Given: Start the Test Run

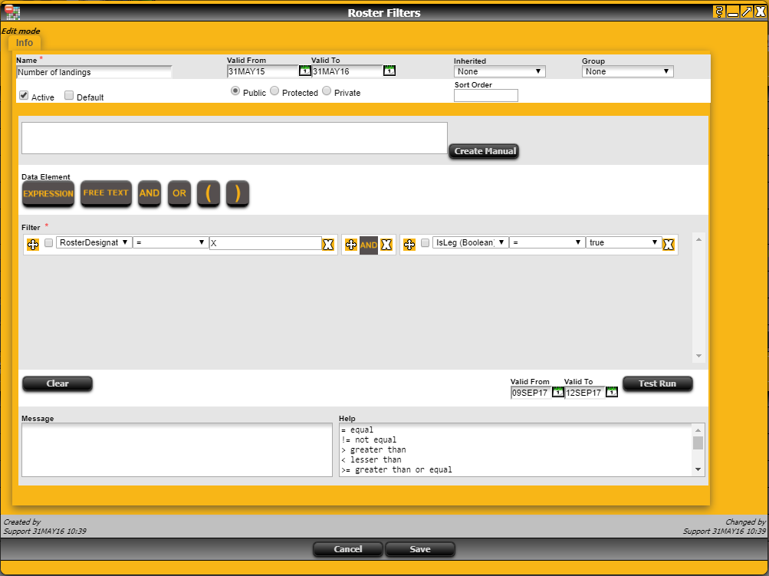Looking at the screenshot, I should tap(658, 383).
